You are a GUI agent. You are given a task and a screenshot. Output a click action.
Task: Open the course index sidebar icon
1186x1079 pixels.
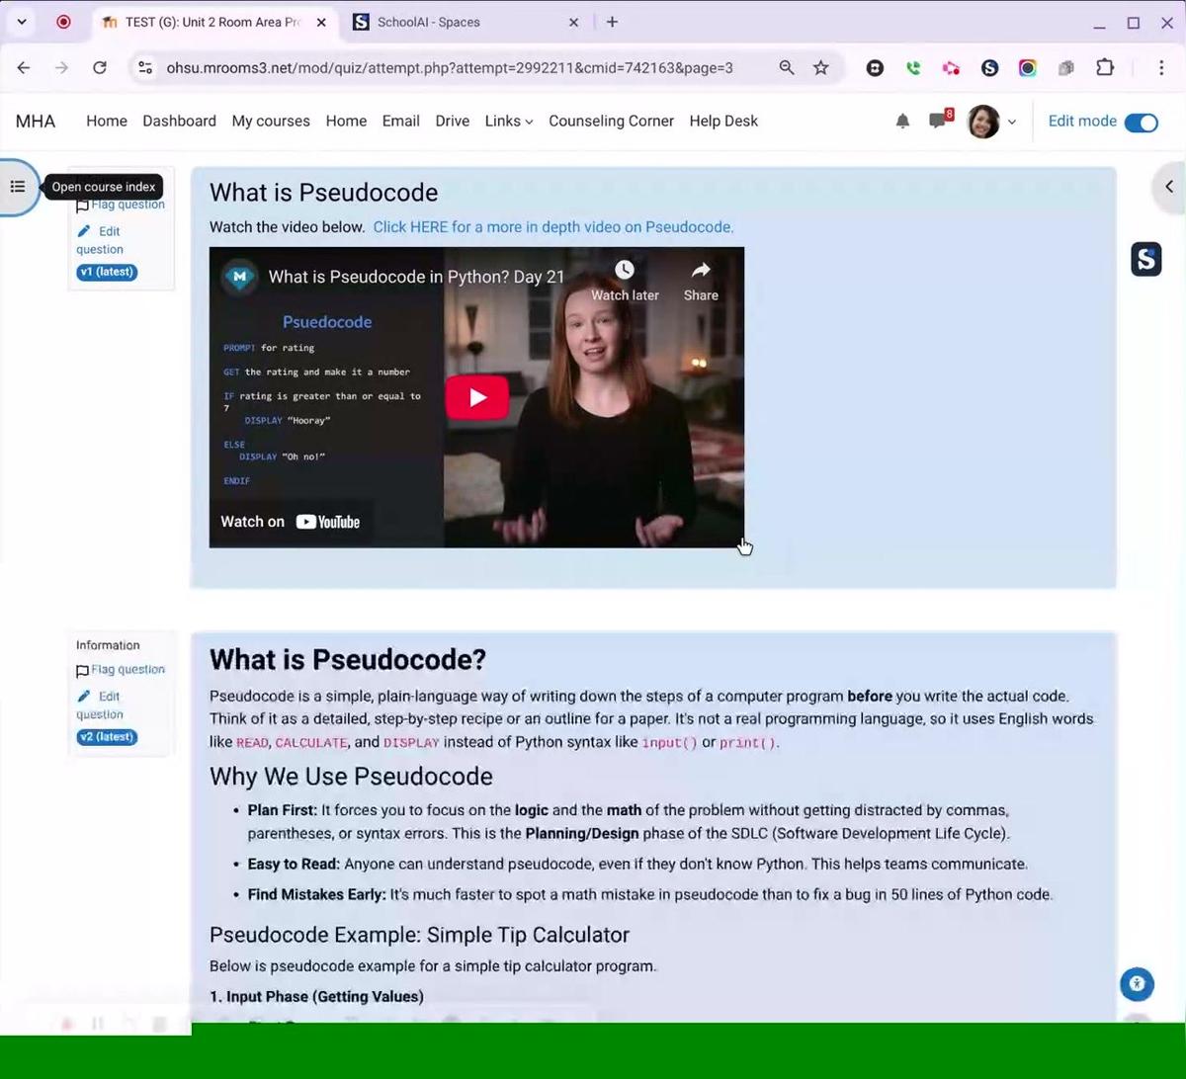point(18,187)
